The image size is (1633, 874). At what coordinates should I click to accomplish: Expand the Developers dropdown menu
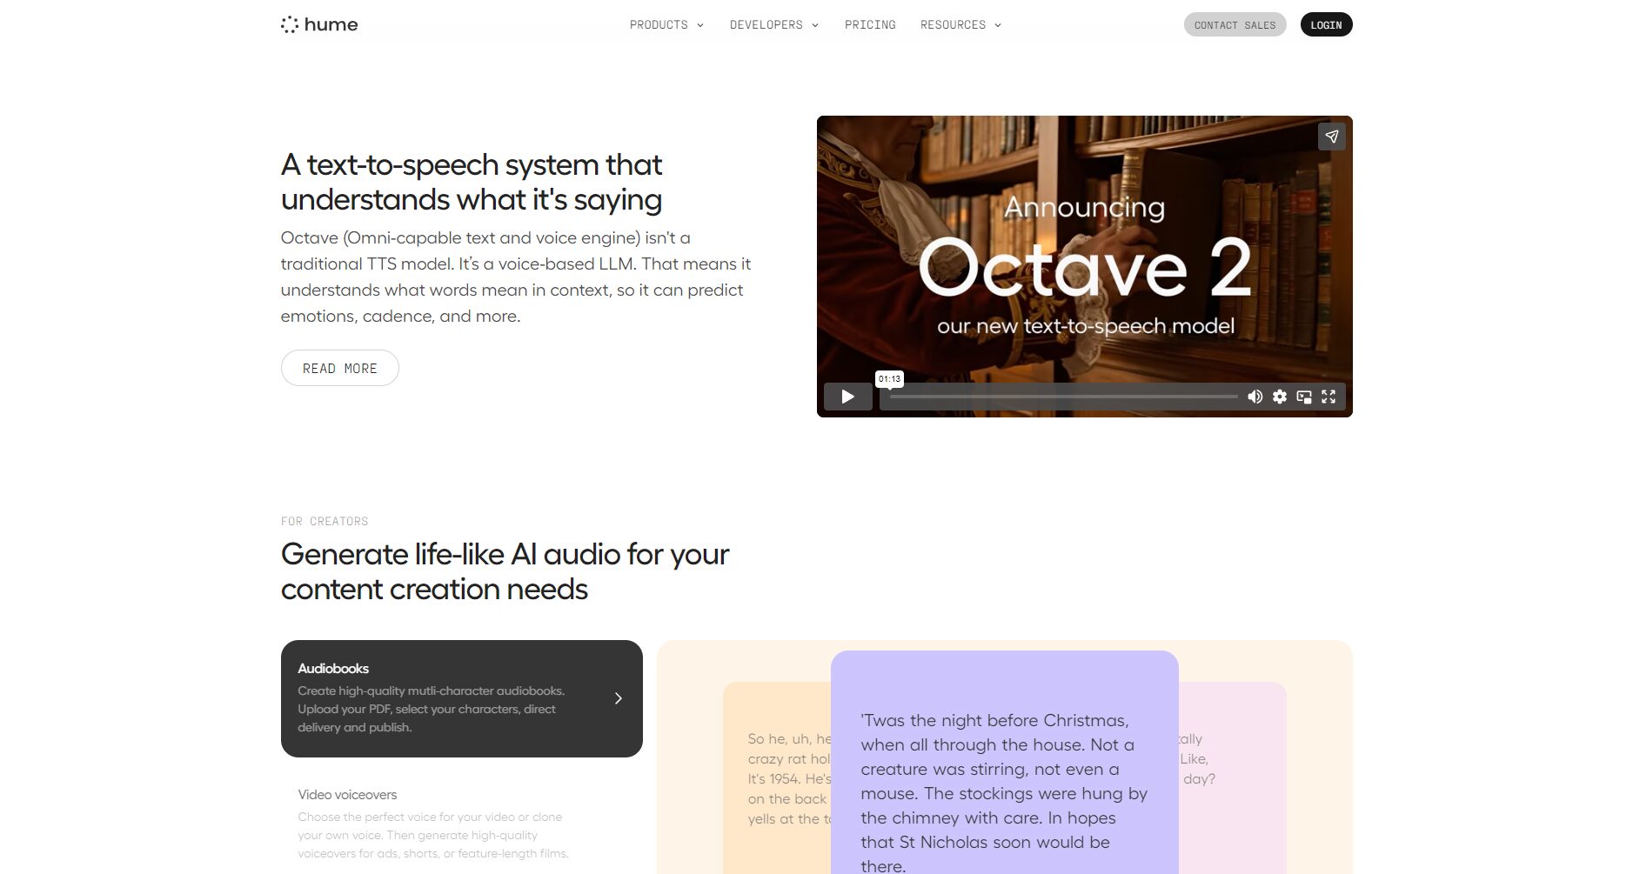click(773, 25)
